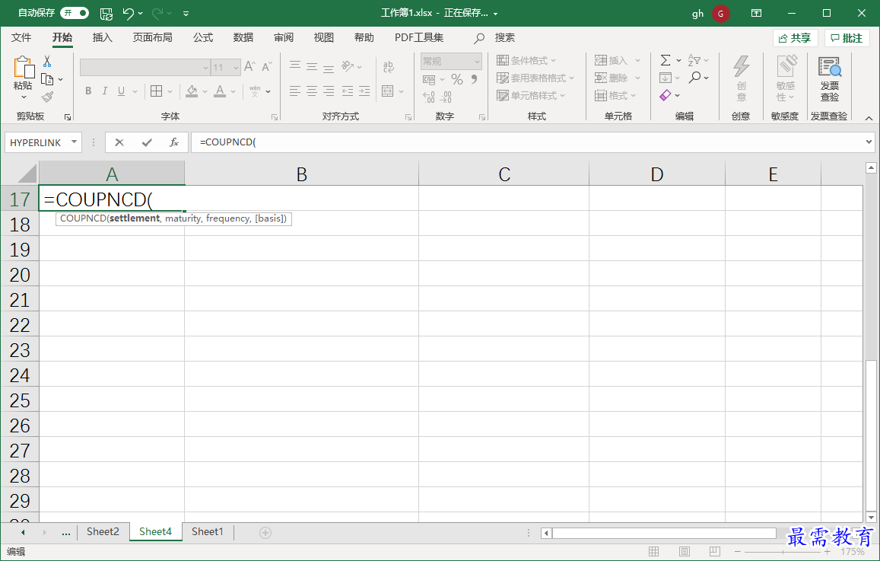Click the Increase Font Size icon
Image resolution: width=880 pixels, height=561 pixels.
pyautogui.click(x=249, y=66)
